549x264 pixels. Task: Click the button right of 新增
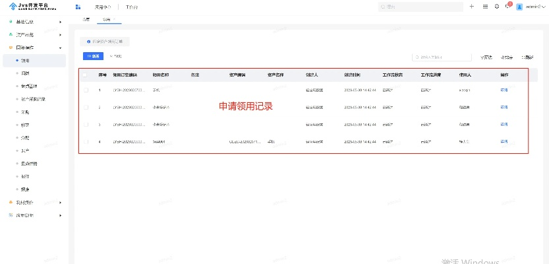[x=115, y=56]
